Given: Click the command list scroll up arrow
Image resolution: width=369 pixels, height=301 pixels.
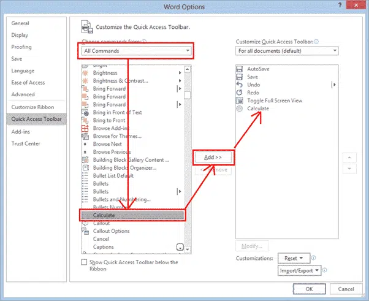Looking at the screenshot, I should [x=188, y=69].
